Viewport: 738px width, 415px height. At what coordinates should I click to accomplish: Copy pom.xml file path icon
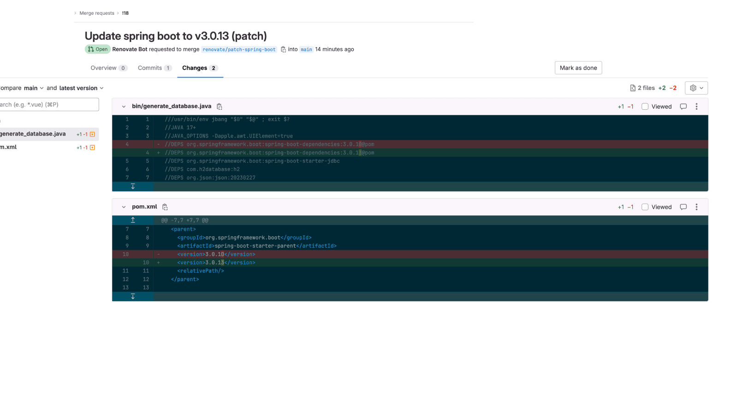pyautogui.click(x=165, y=207)
